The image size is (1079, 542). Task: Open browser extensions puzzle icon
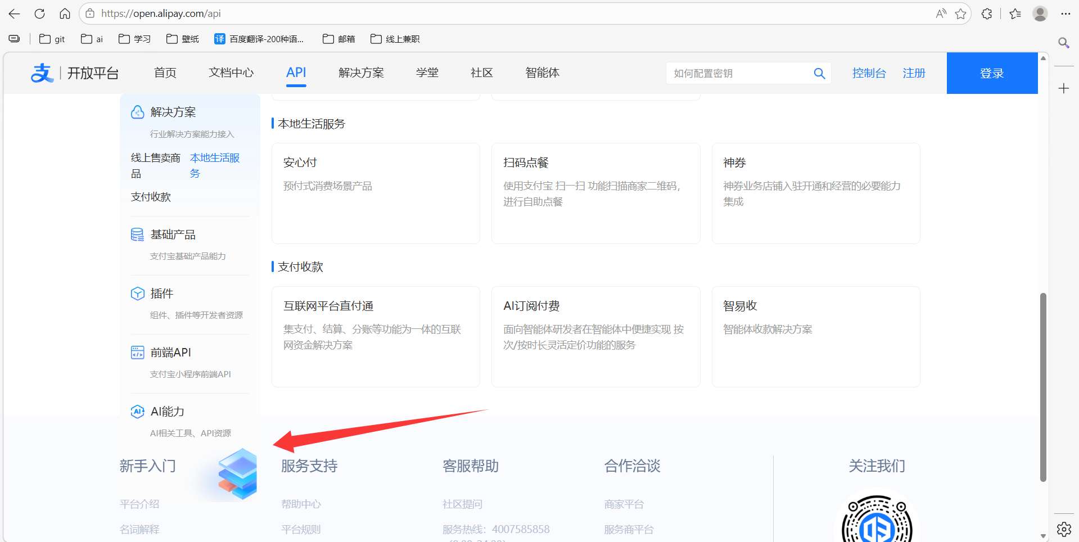pos(987,13)
